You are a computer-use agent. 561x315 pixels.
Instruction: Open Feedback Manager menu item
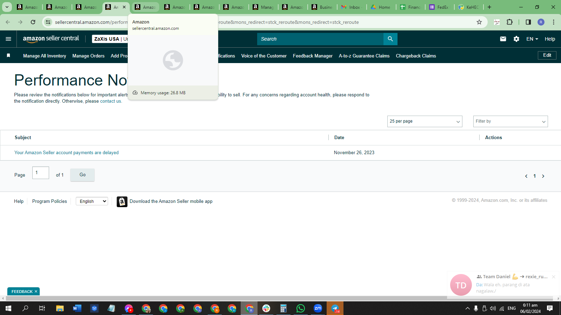coord(313,56)
